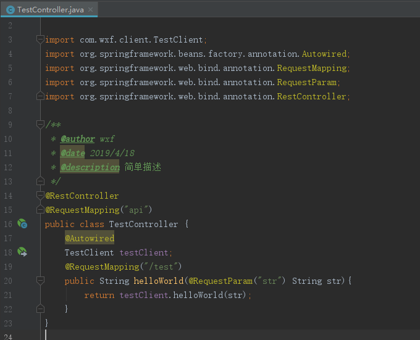This screenshot has height=340, width=420.
Task: Click the method fold end marker on line 22
Action: pos(40,309)
